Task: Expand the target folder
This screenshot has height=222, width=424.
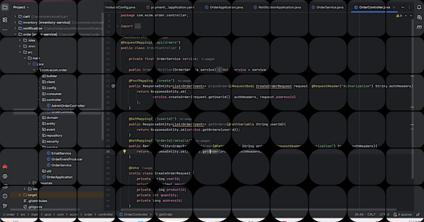Action: pyautogui.click(x=20, y=195)
